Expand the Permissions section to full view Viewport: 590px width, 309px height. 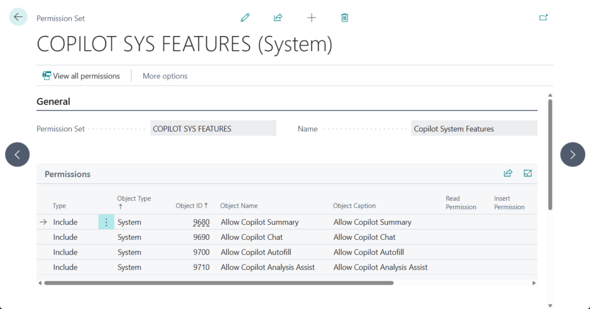click(527, 174)
